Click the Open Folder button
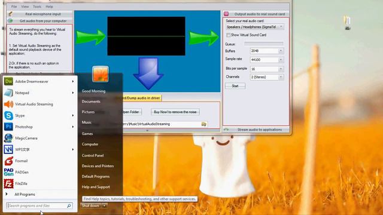This screenshot has width=383, height=215. pyautogui.click(x=132, y=112)
